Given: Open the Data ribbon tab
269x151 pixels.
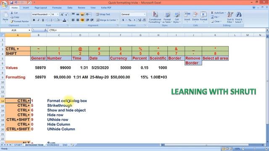Looking at the screenshot, I should click(70, 8).
